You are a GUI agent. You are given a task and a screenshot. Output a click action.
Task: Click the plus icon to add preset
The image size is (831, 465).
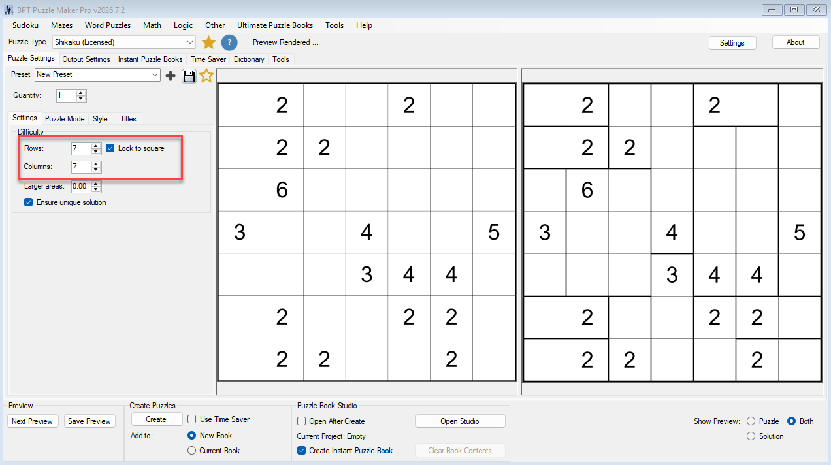click(171, 76)
